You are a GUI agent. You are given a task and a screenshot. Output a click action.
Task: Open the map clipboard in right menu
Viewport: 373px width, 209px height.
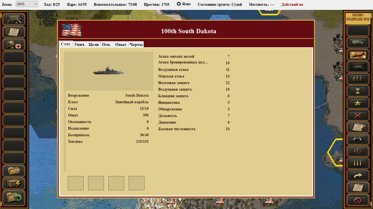click(x=358, y=188)
